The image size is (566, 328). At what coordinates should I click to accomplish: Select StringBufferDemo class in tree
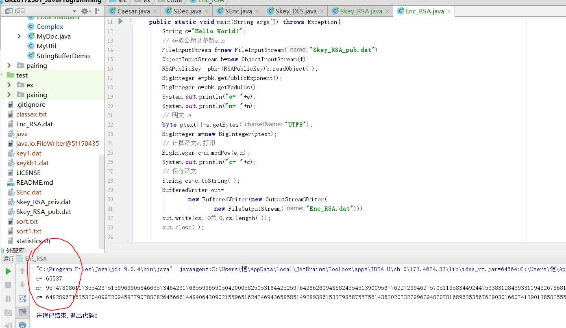63,56
